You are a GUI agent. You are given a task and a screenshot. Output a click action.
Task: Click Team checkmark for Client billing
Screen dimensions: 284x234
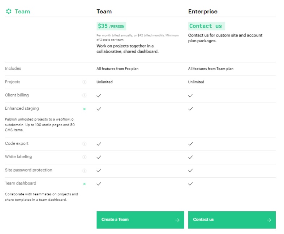tap(99, 95)
